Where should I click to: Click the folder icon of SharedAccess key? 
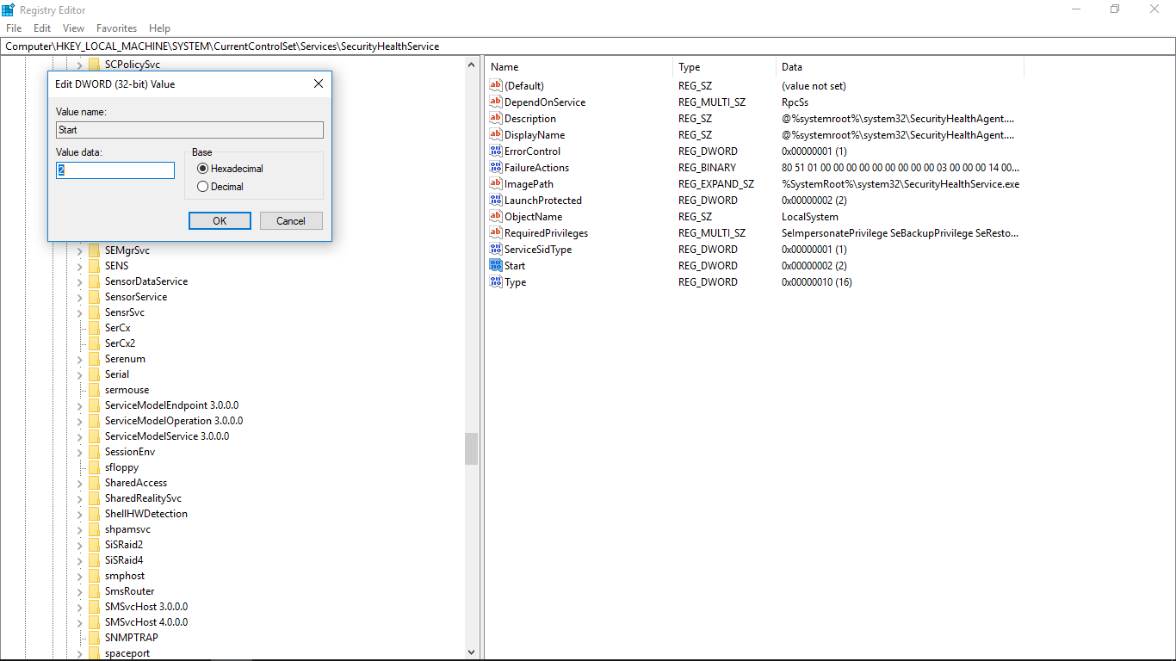coord(95,483)
